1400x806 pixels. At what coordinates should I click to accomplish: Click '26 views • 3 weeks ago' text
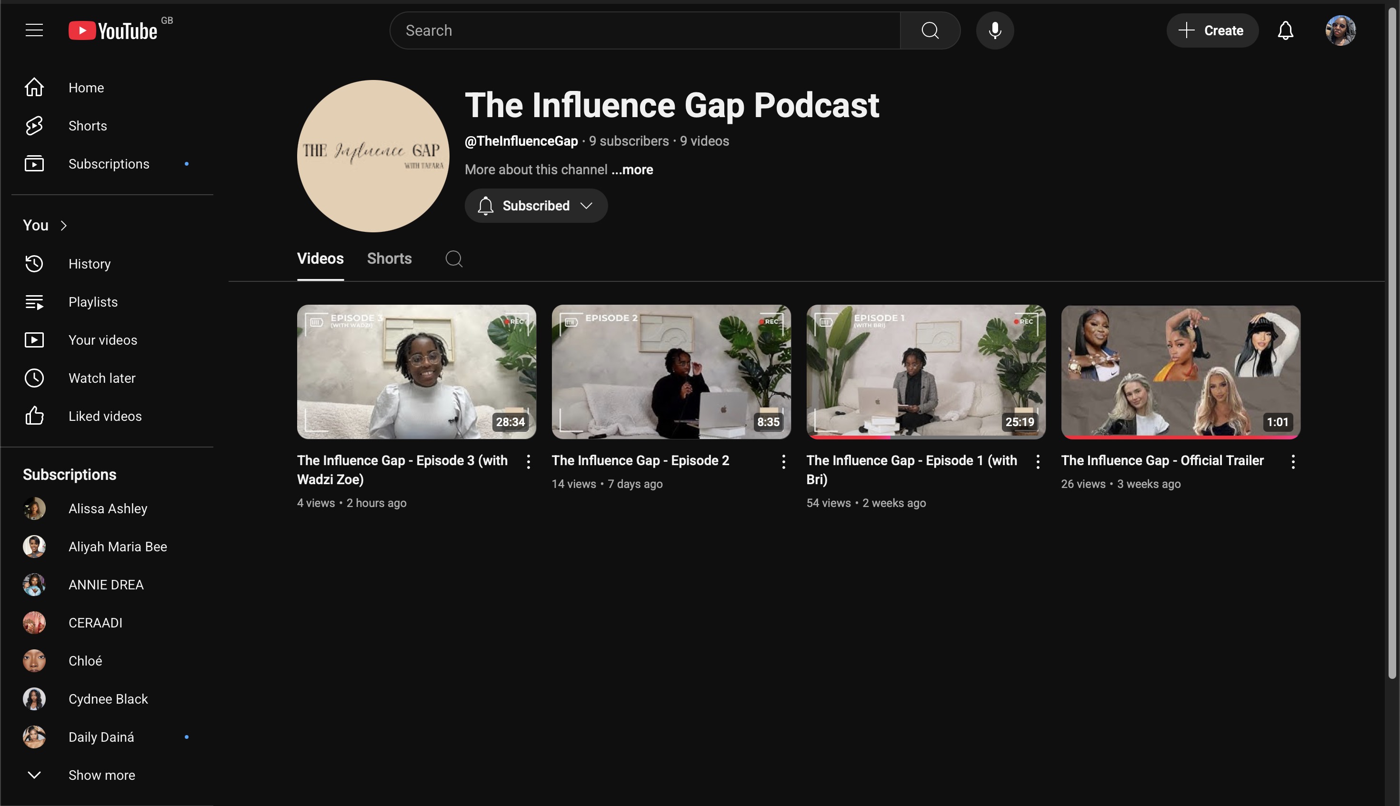[x=1120, y=484]
